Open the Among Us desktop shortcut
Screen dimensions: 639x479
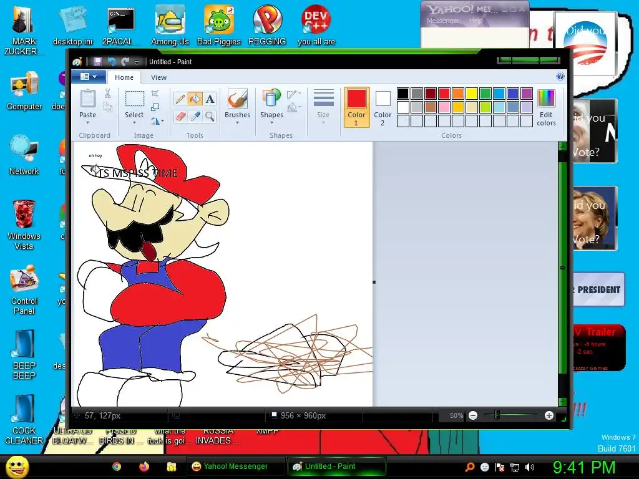tap(170, 26)
